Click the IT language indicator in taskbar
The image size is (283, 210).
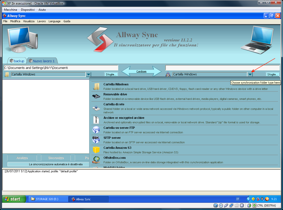click(238, 199)
